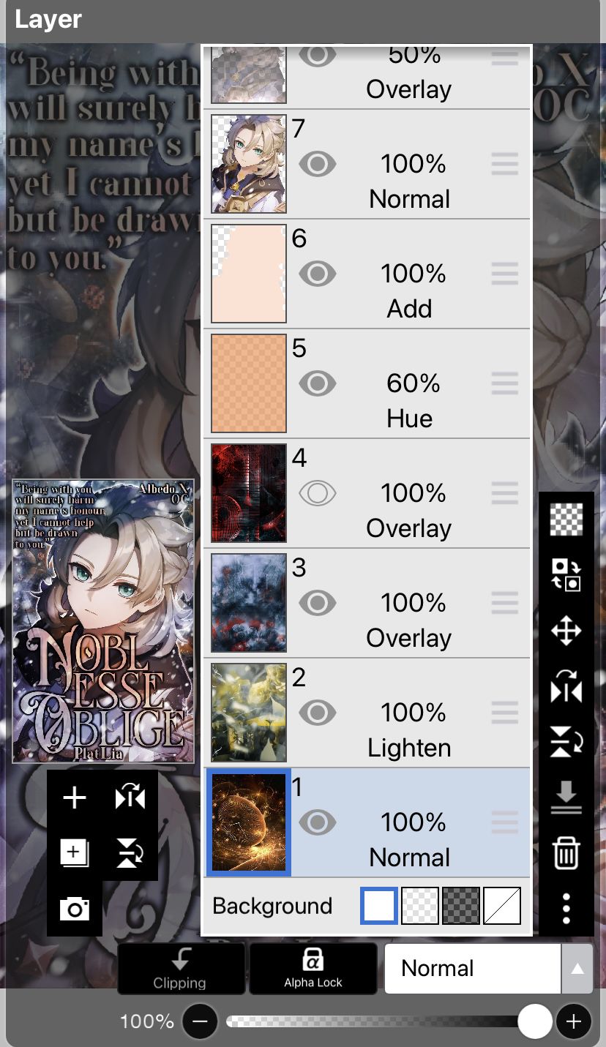Delete layer with the trash icon
This screenshot has height=1047, width=606.
click(x=566, y=853)
